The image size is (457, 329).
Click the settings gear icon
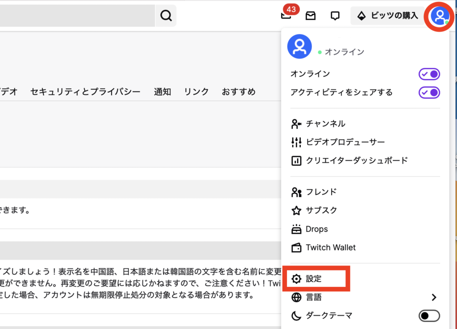coord(296,279)
